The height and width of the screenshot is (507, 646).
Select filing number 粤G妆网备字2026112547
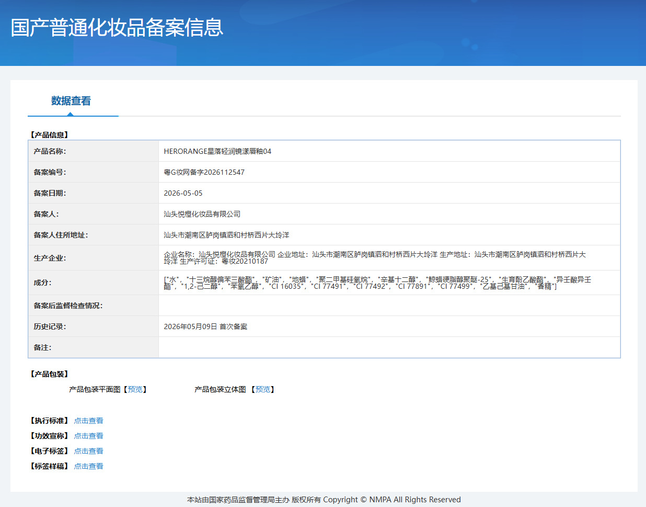click(204, 172)
